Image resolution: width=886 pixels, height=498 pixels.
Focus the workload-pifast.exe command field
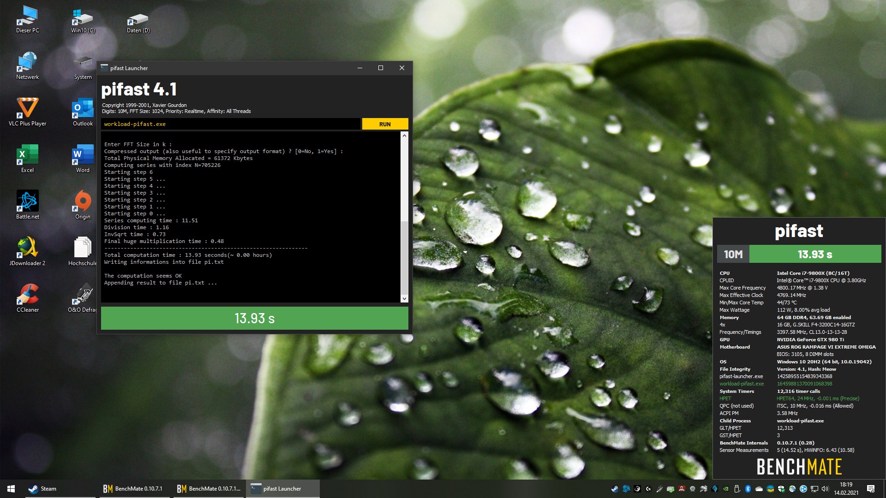[231, 124]
